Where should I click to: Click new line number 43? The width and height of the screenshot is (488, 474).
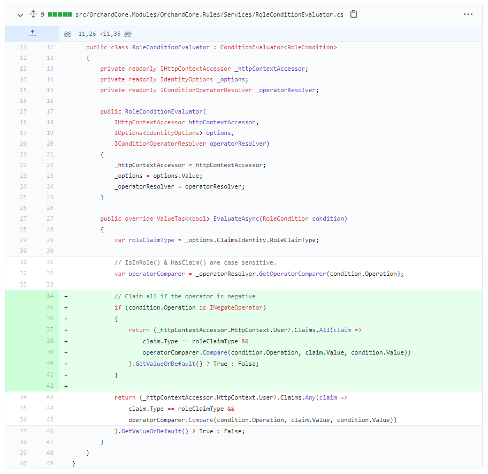50,397
